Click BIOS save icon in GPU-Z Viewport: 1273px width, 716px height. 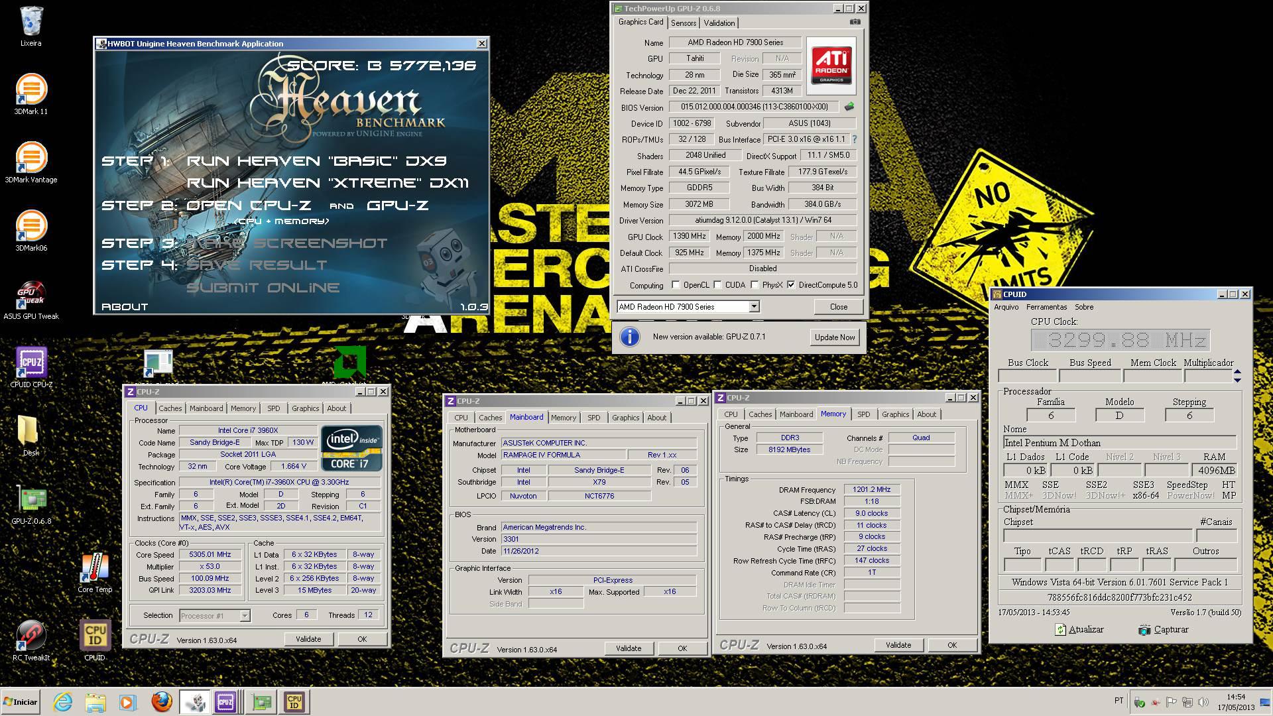pos(849,107)
